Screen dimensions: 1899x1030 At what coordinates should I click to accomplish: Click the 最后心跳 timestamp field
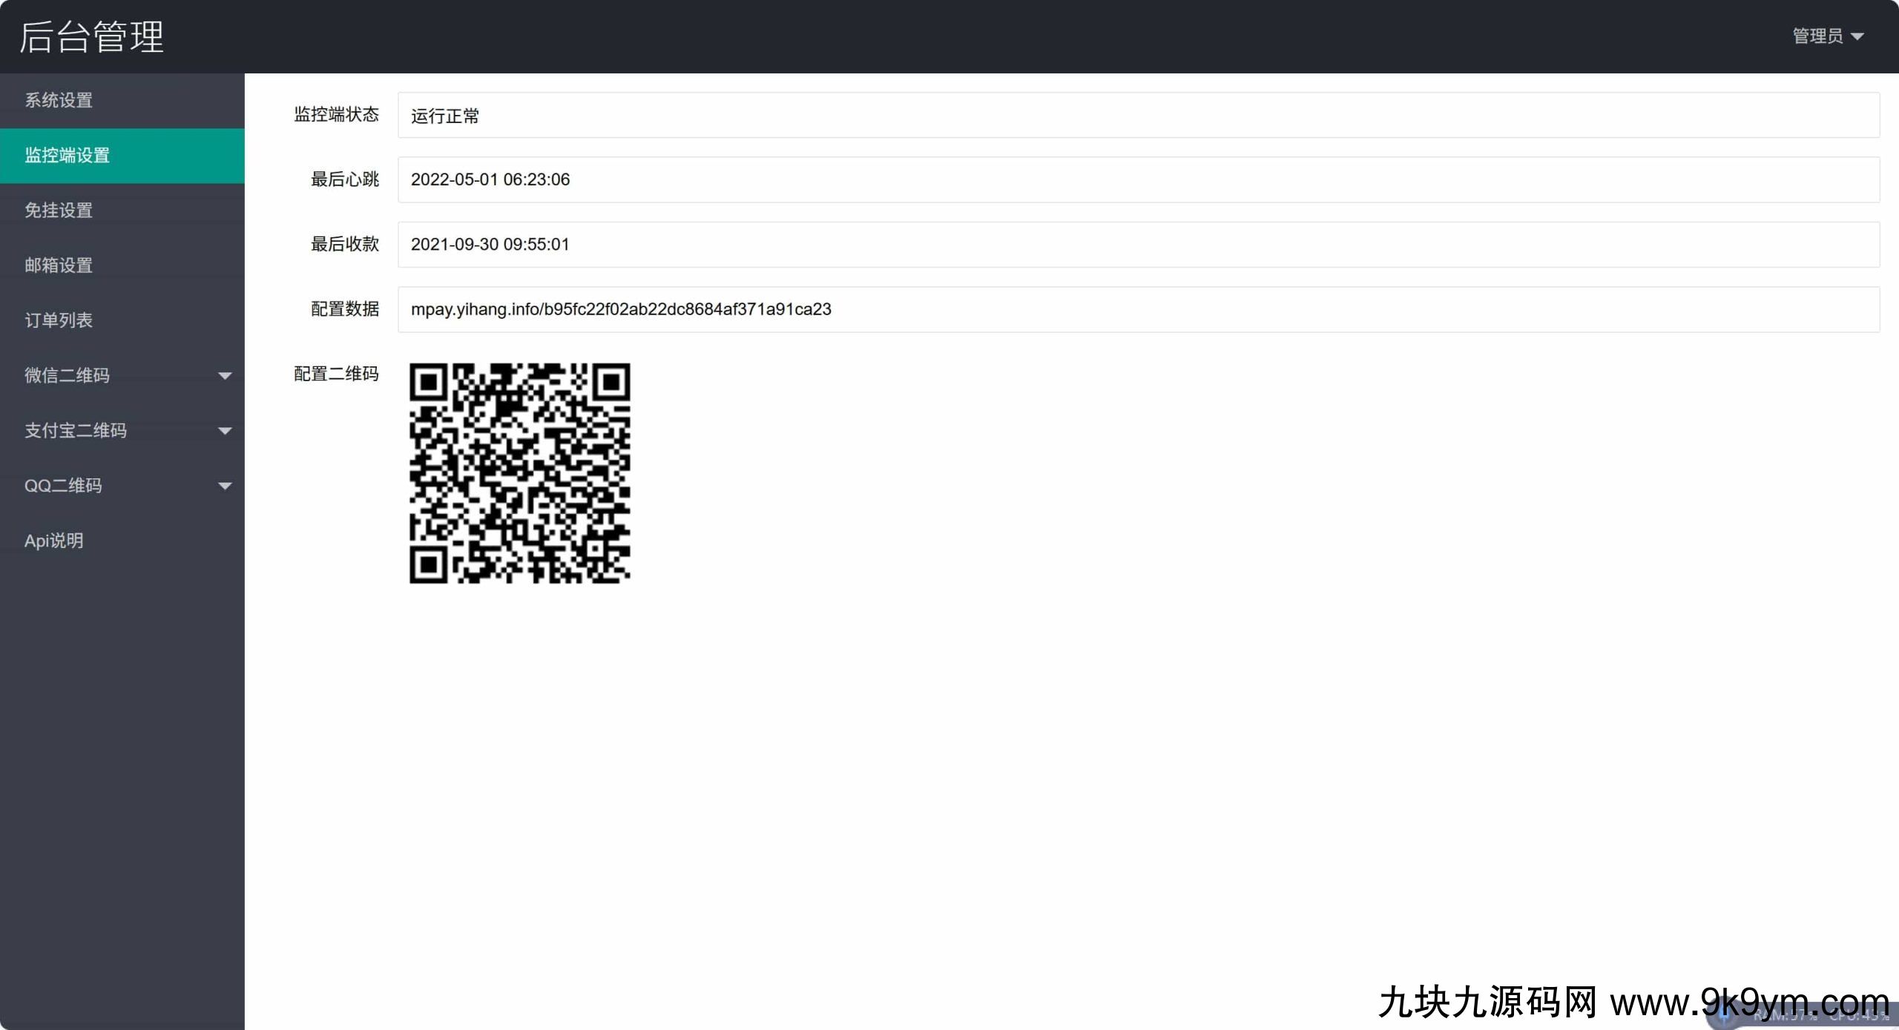(x=1139, y=179)
